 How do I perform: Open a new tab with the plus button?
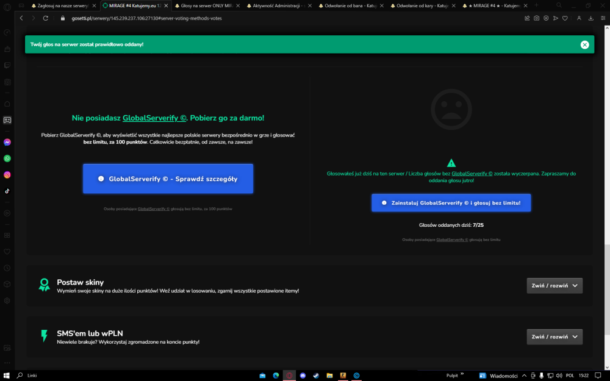536,5
